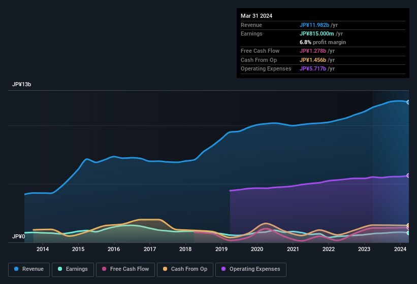Click the 2022 x-axis label

pyautogui.click(x=329, y=249)
